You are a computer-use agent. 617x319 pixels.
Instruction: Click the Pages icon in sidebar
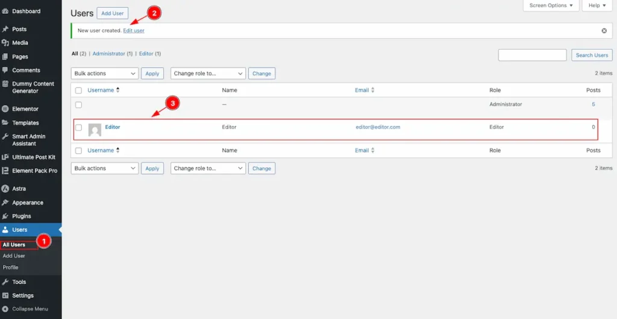pyautogui.click(x=5, y=57)
